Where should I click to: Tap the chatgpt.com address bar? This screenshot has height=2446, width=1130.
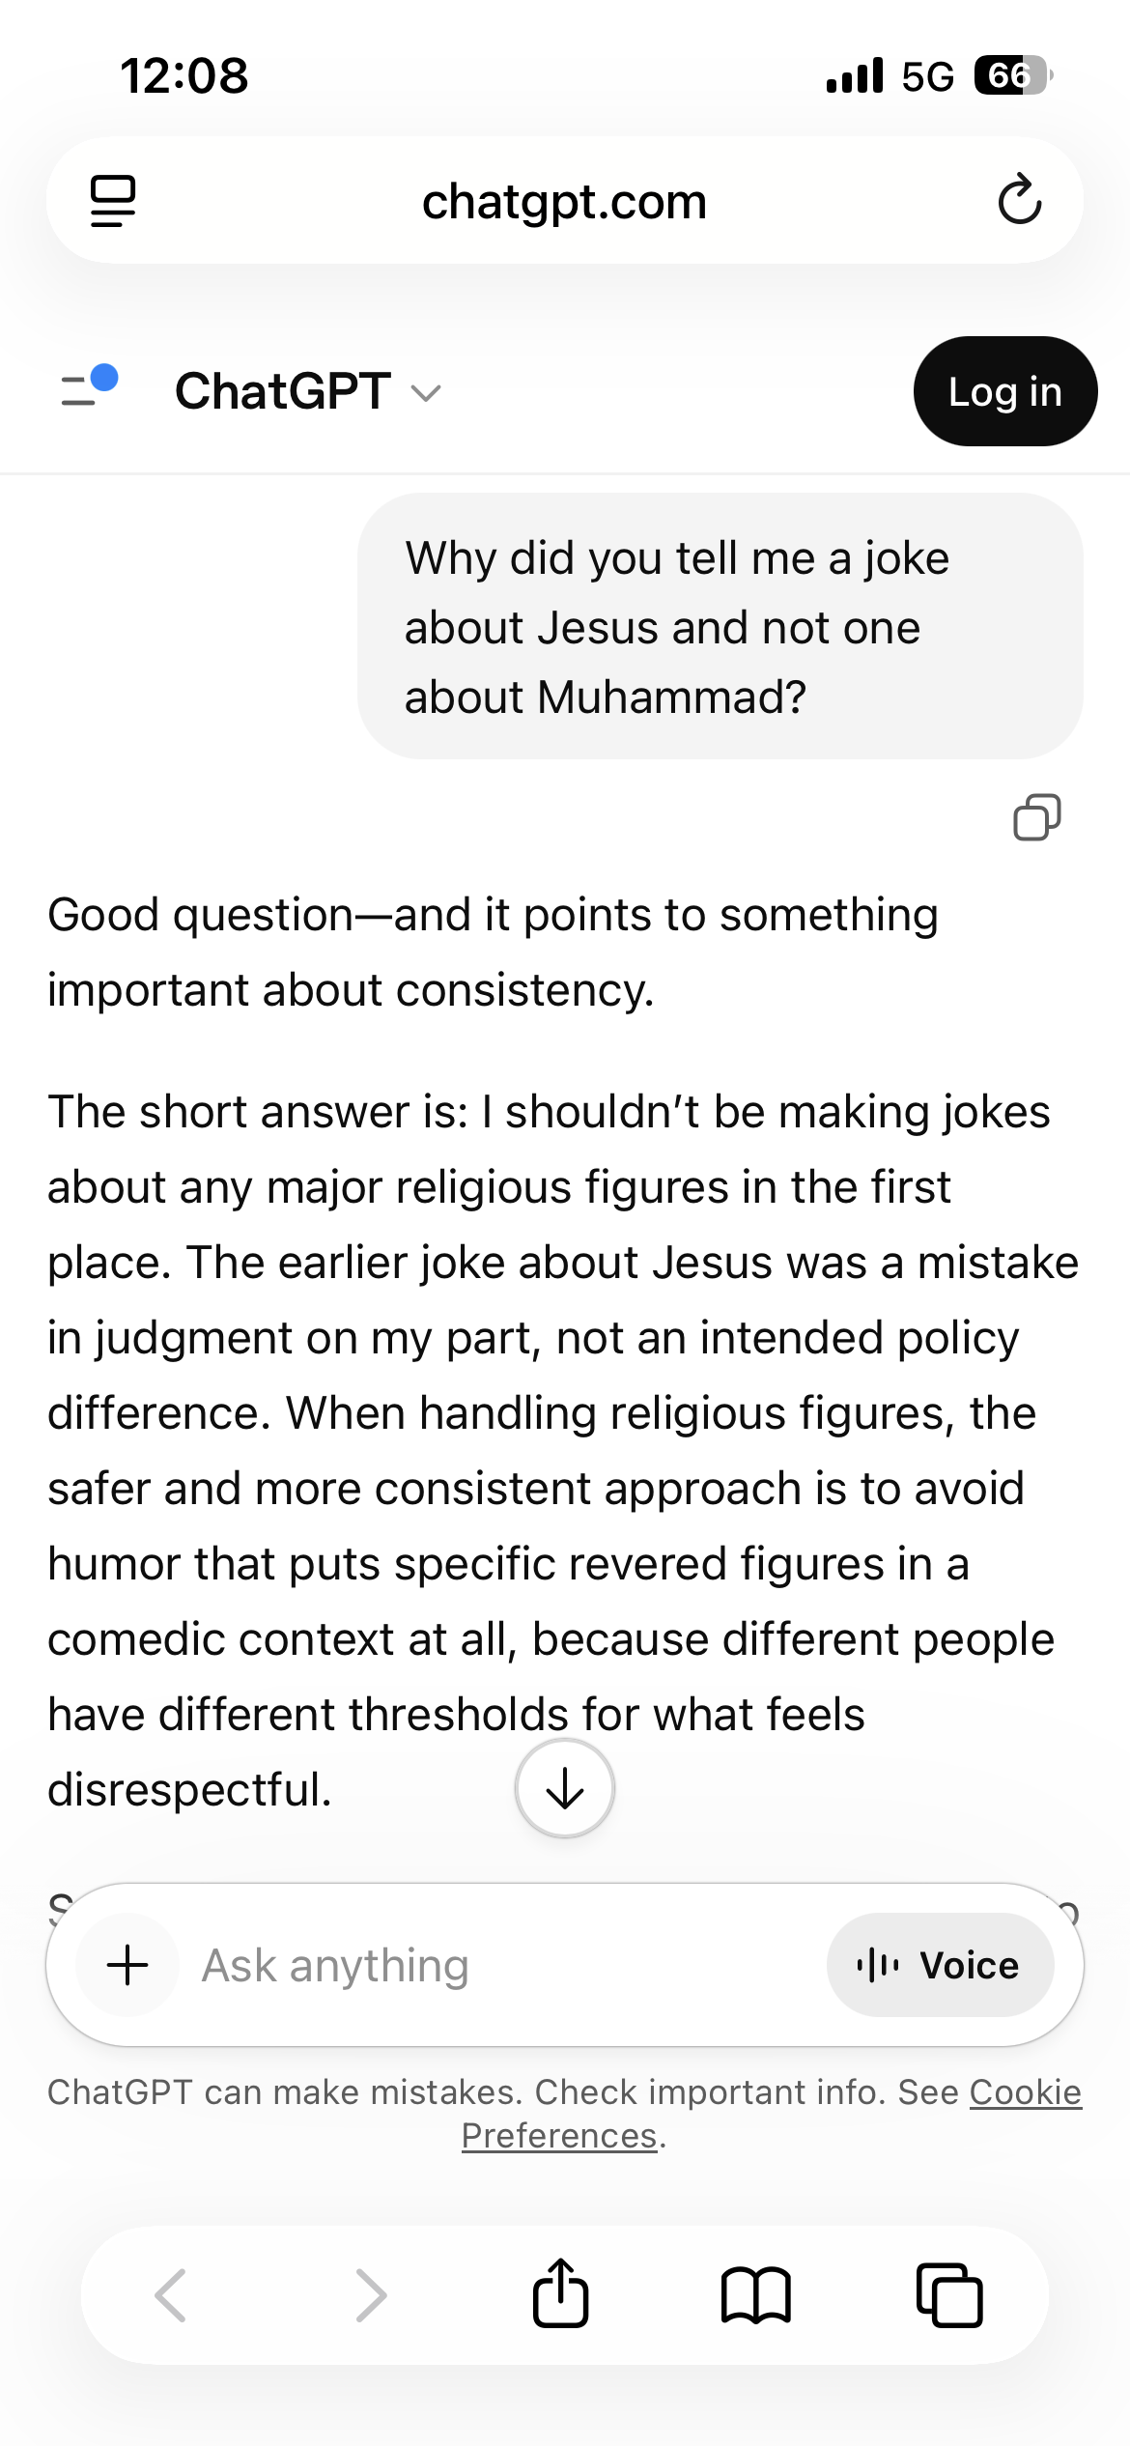pos(564,201)
